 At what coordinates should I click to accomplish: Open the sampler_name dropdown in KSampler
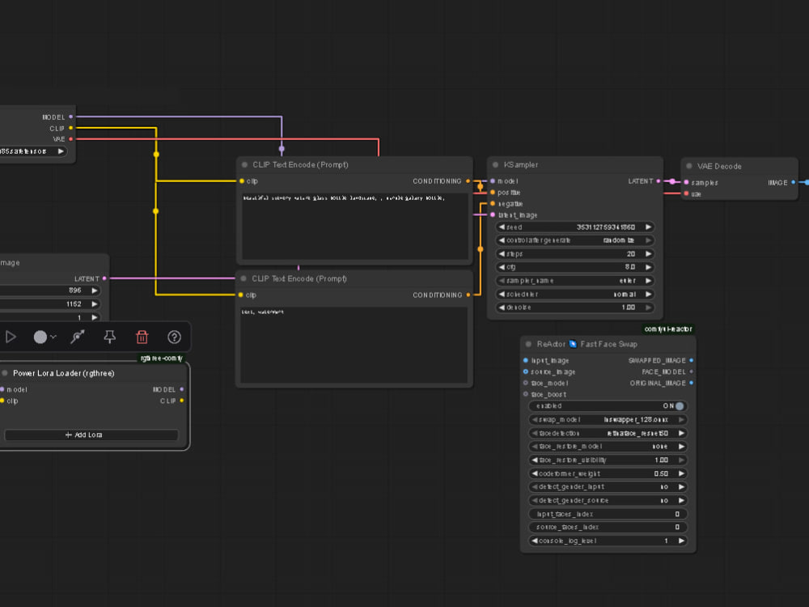574,281
